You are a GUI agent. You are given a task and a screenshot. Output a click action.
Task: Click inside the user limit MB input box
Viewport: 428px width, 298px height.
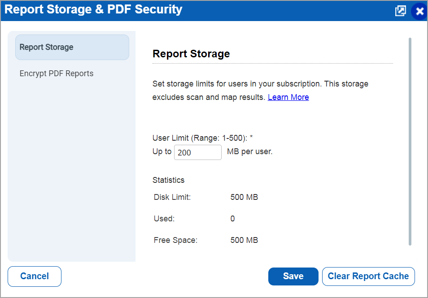(x=197, y=152)
